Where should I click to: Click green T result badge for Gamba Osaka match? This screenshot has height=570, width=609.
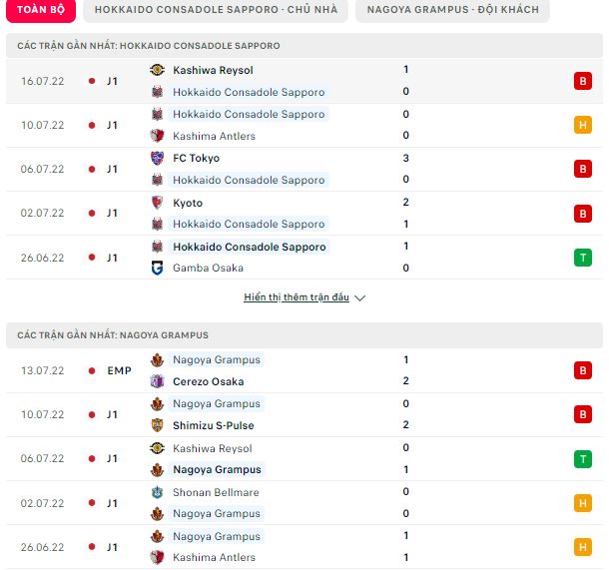pos(582,258)
